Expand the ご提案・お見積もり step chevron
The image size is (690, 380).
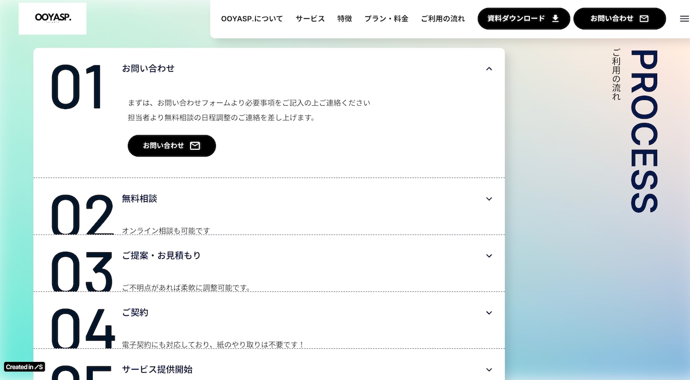pyautogui.click(x=489, y=256)
